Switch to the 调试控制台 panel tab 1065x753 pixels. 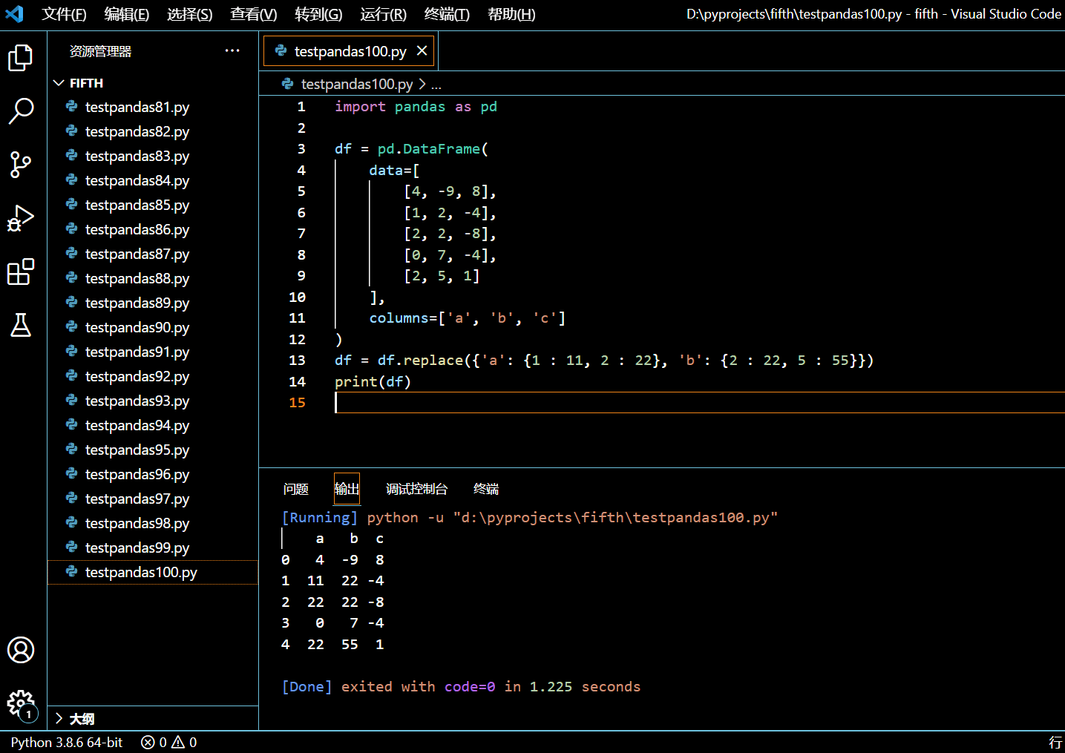point(417,489)
